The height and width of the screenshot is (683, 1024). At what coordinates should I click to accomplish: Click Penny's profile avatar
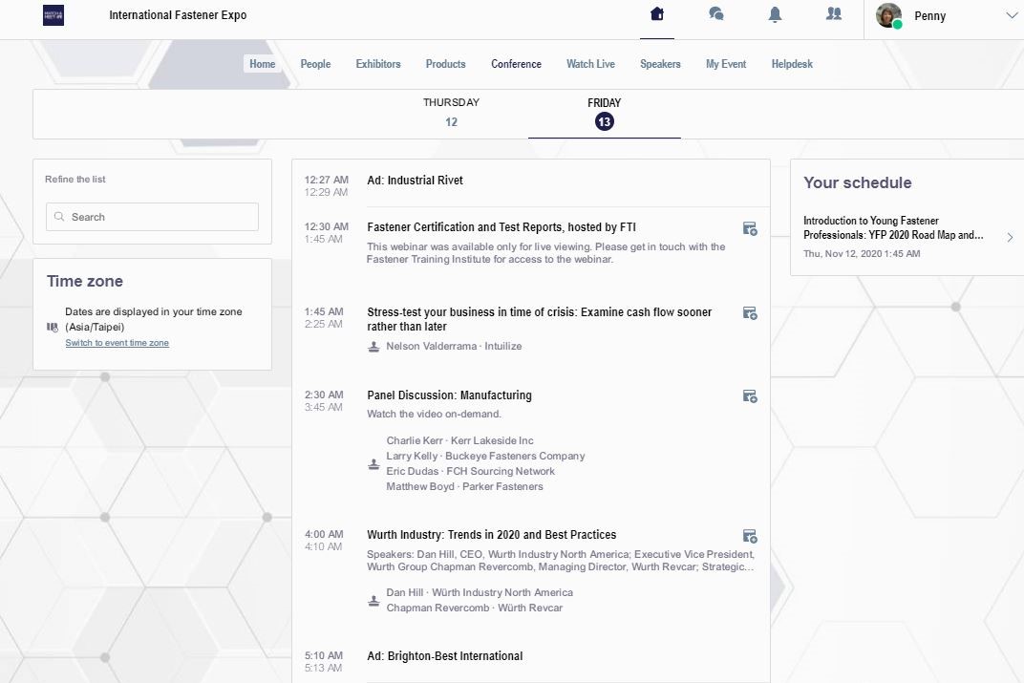(888, 15)
